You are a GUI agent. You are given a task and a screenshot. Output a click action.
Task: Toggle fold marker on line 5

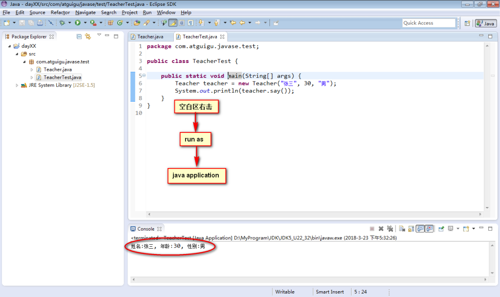(x=144, y=76)
